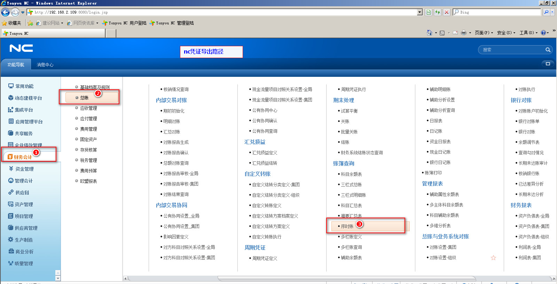Image resolution: width=557 pixels, height=284 pixels.
Task: Expand the 工具(O) dropdown menu
Action: click(528, 33)
